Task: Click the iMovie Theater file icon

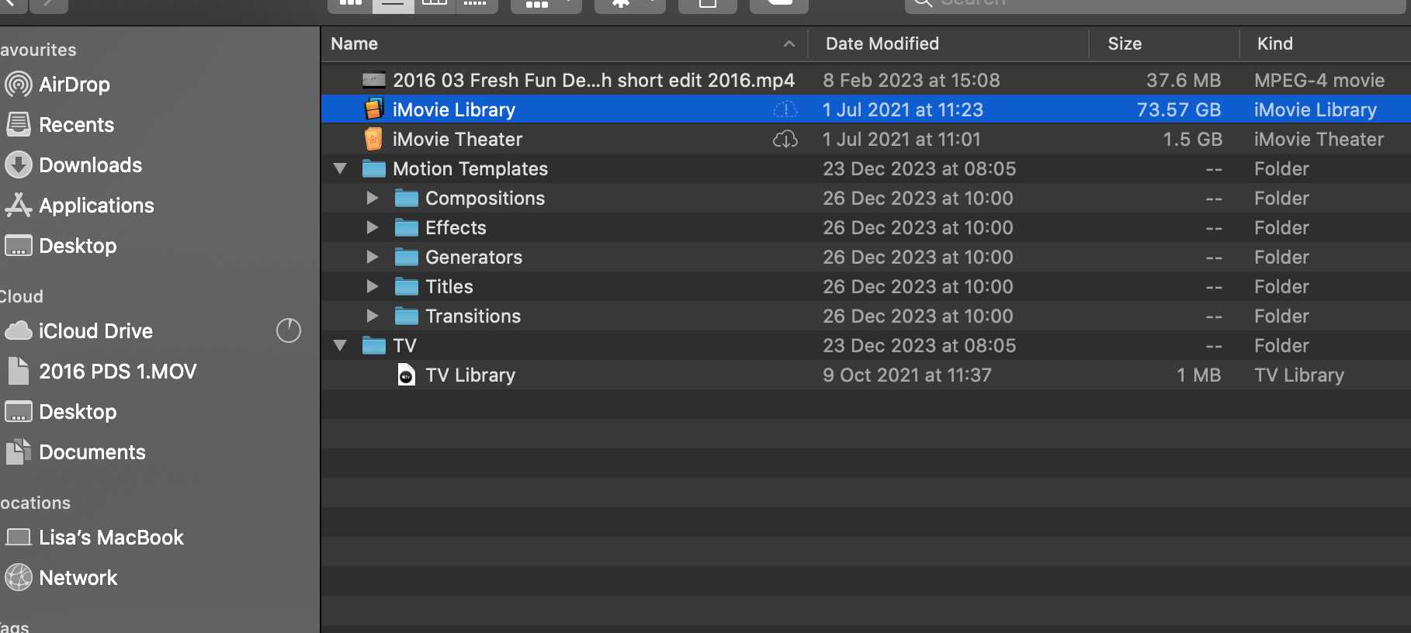Action: [373, 139]
